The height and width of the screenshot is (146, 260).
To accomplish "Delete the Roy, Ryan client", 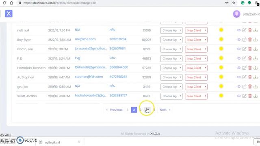I will 250,40.
